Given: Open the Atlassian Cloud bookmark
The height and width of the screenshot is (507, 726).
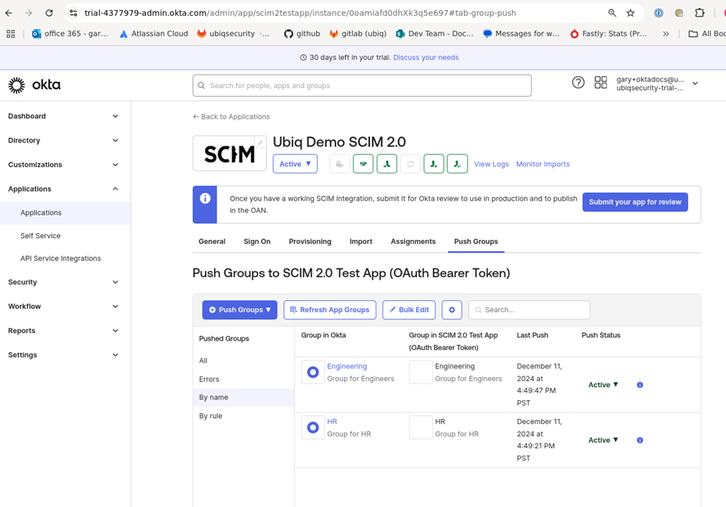Looking at the screenshot, I should click(154, 34).
